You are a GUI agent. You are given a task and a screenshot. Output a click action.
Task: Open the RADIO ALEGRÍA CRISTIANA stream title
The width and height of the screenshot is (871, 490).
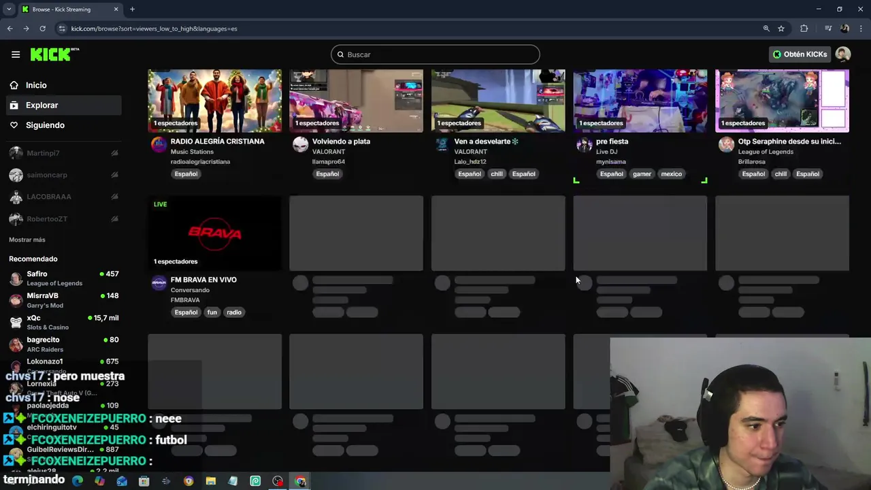pyautogui.click(x=217, y=142)
